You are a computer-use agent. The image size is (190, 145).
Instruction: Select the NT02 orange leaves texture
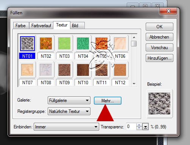click(46, 43)
